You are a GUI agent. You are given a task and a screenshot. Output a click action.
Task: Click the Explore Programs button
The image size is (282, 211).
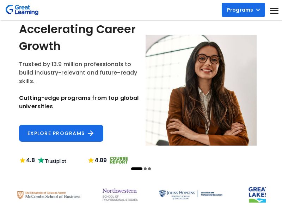(61, 133)
